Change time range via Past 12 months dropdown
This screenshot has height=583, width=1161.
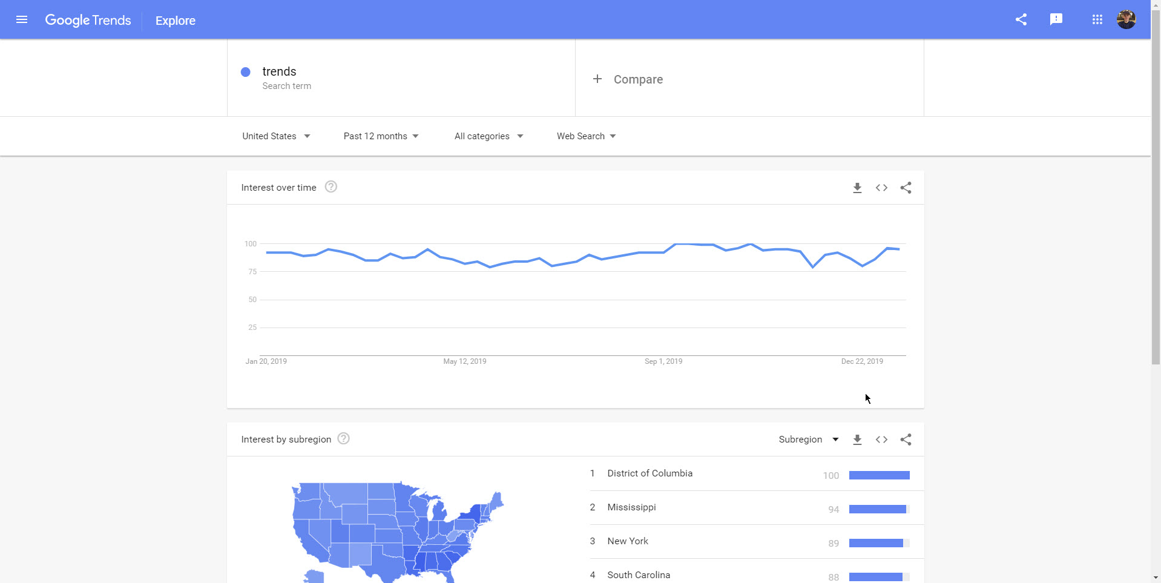coord(380,136)
